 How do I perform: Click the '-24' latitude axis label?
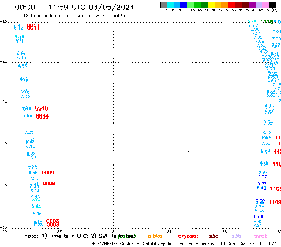click(x=3, y=102)
